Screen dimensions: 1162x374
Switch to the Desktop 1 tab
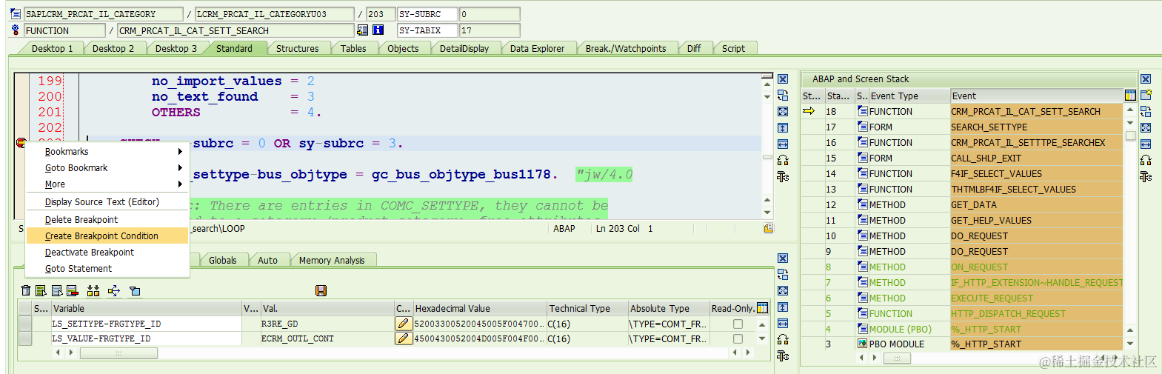(x=52, y=48)
